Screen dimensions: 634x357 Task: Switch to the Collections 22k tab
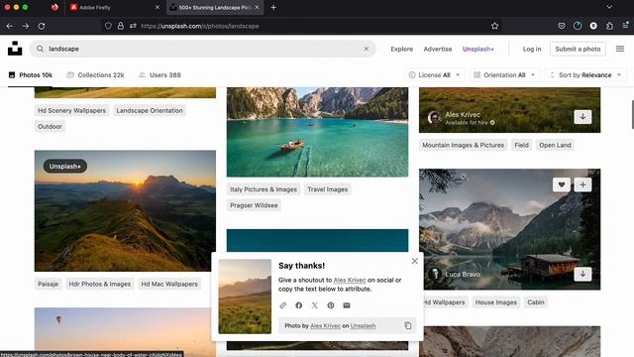(x=95, y=75)
